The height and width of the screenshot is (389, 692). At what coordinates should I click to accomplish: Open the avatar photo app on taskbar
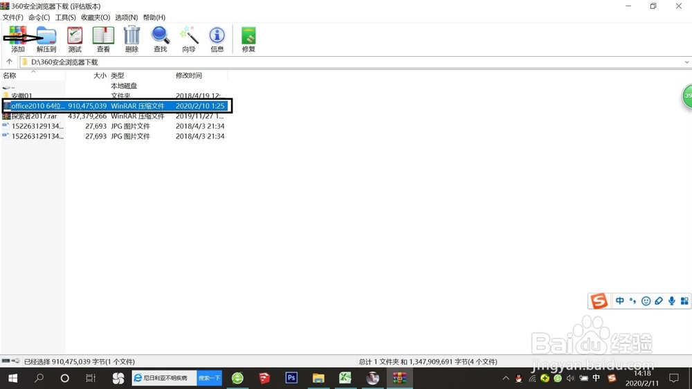coord(372,378)
